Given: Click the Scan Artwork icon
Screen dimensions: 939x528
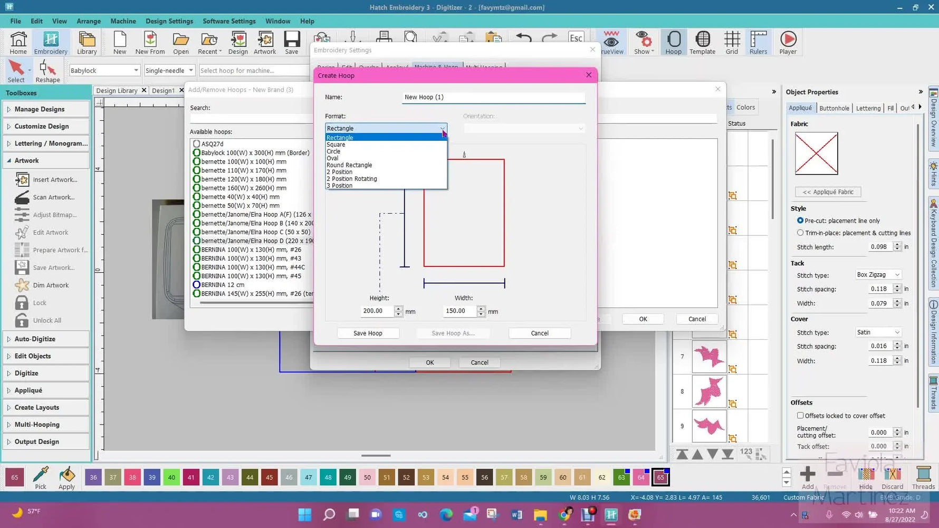Looking at the screenshot, I should coord(22,197).
